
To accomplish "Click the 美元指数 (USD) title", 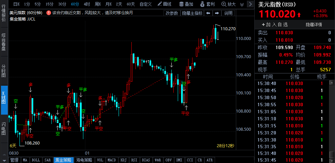I will coord(277,4).
